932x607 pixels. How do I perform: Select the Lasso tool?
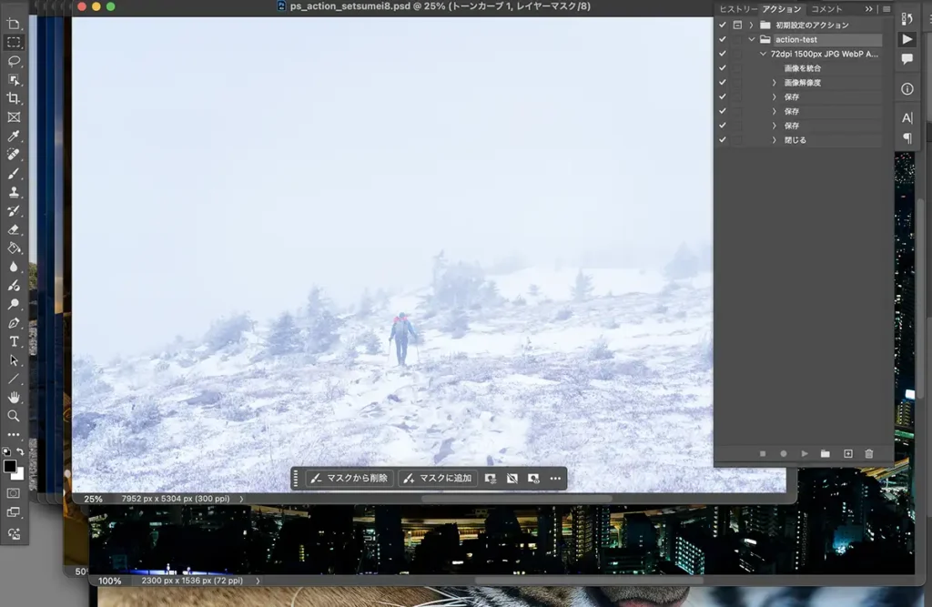click(x=14, y=61)
